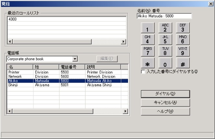The image size is (215, 139).
Task: Select the Akiko Matsuda row
Action: (68, 81)
